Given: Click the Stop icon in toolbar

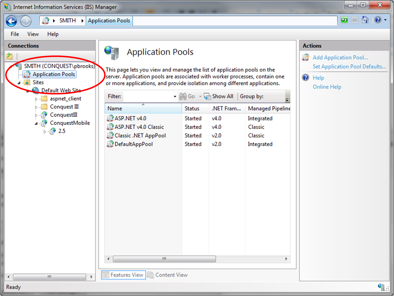Looking at the screenshot, I should (x=355, y=20).
